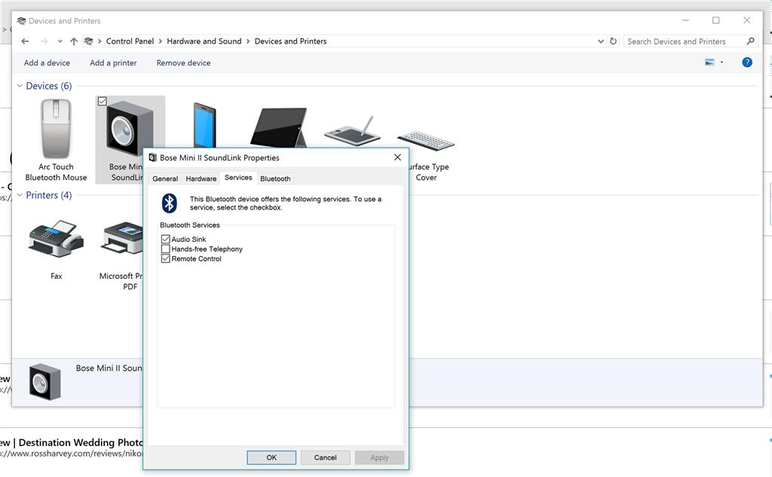
Task: Click Add a device
Action: click(x=47, y=63)
